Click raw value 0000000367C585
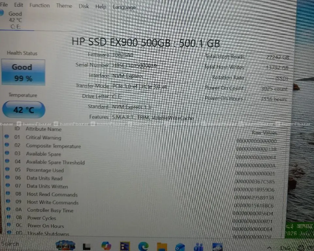Viewport: 314px width, 251px height. [x=255, y=181]
